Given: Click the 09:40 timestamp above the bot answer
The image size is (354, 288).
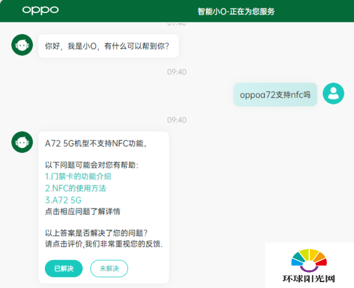Looking at the screenshot, I should (x=177, y=120).
